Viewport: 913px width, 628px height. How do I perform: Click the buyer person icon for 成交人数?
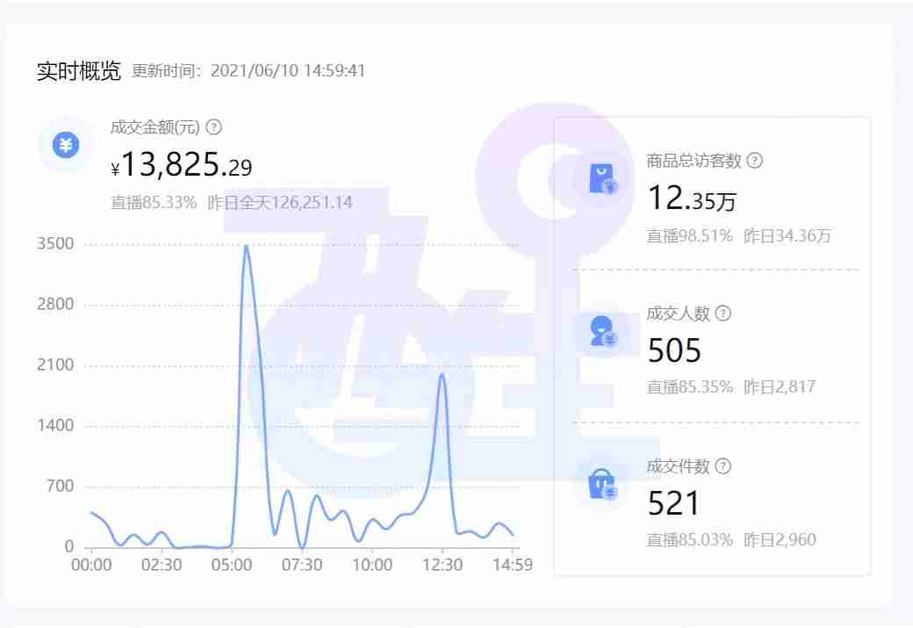pos(602,331)
